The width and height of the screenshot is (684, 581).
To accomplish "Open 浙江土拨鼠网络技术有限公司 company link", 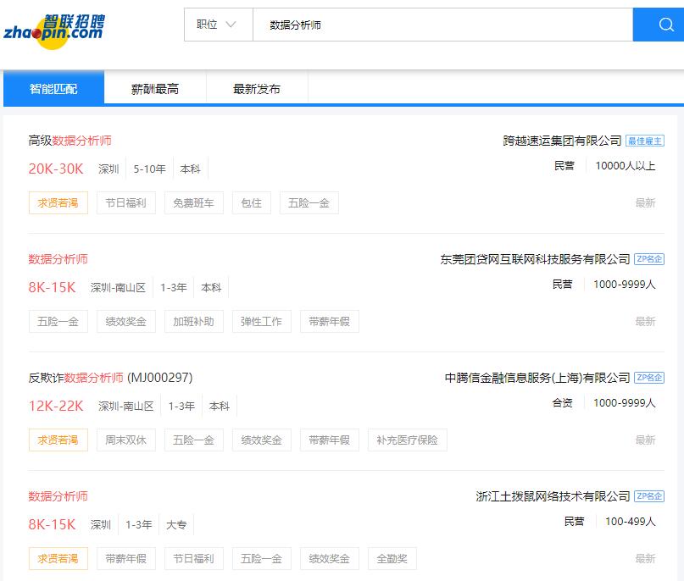I will click(553, 496).
